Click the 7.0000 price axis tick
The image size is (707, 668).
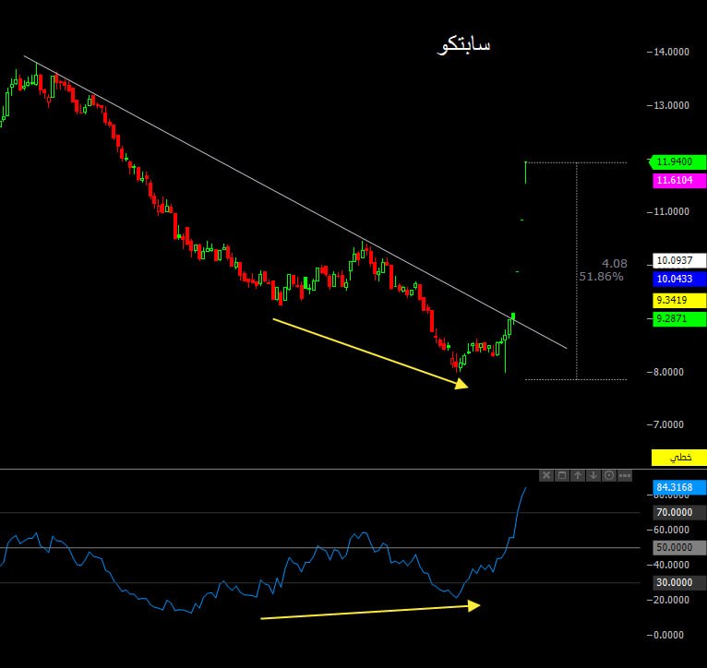668,424
